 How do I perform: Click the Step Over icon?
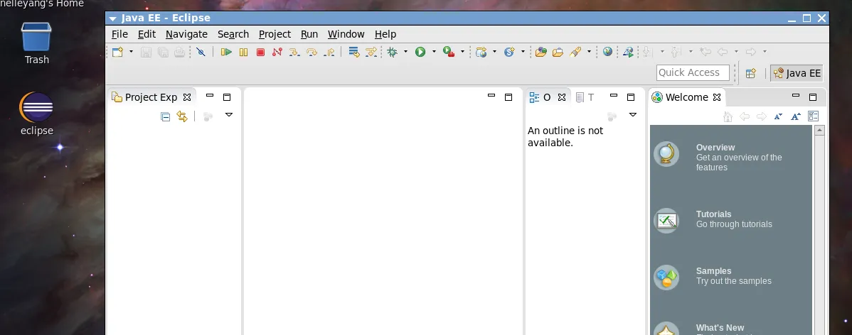point(311,52)
